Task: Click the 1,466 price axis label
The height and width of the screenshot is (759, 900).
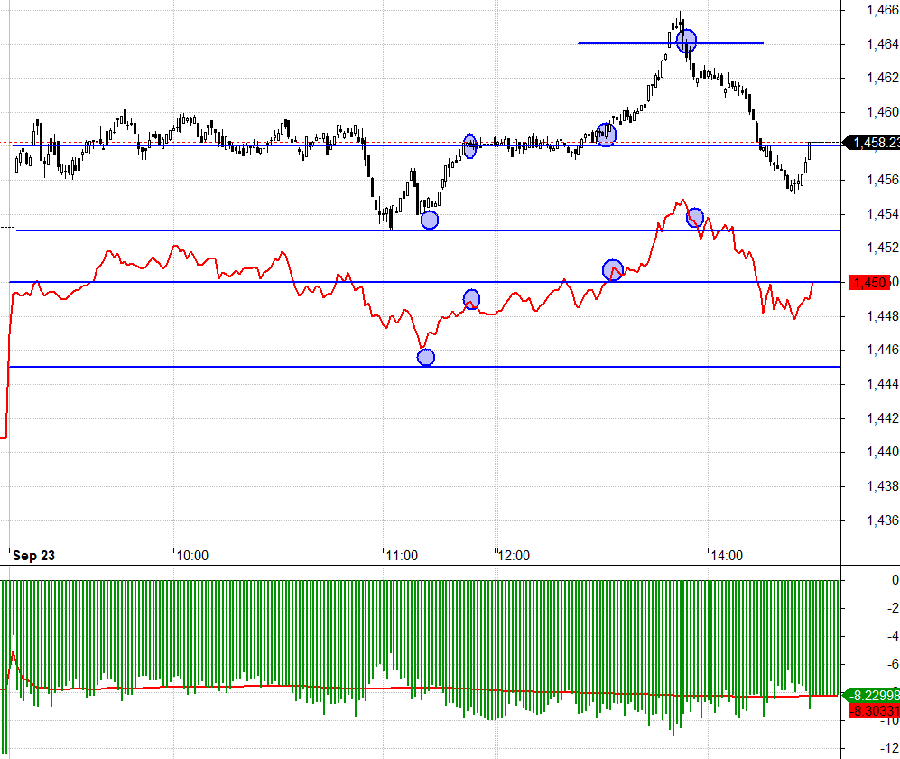Action: 882,10
